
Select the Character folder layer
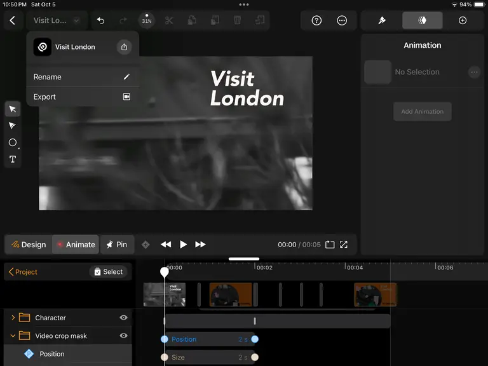click(68, 318)
